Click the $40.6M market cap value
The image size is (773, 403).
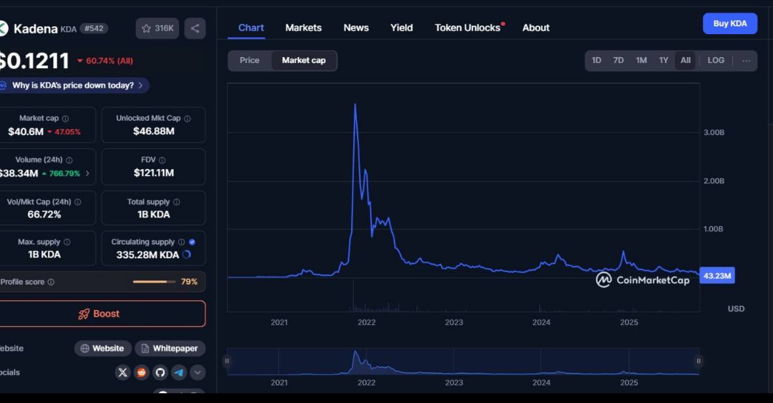click(x=26, y=132)
